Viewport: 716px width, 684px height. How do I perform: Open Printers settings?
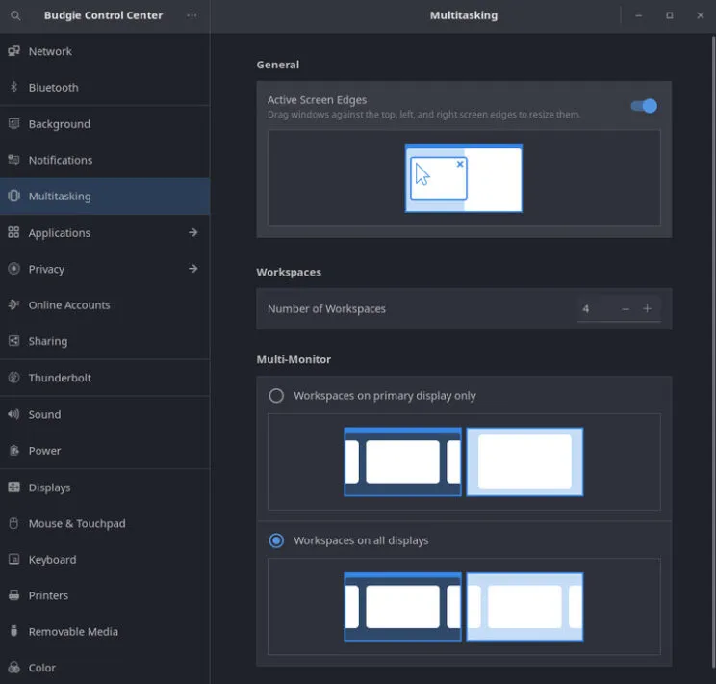(105, 595)
